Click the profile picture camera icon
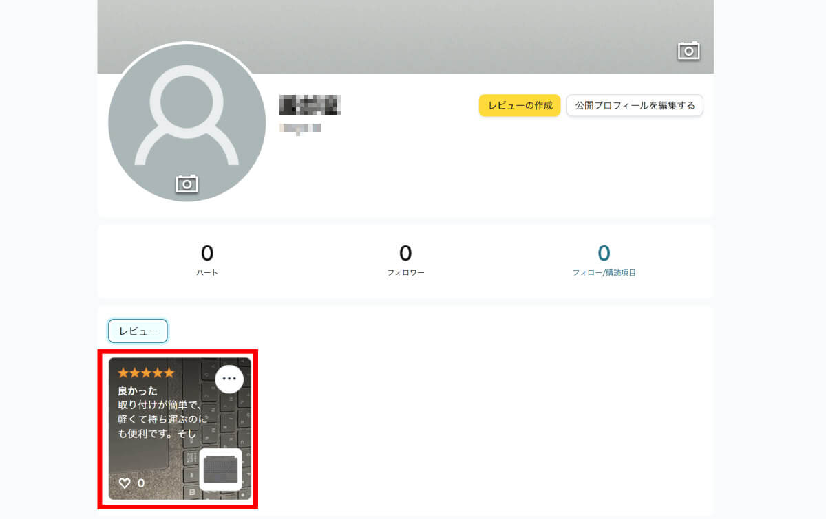 pyautogui.click(x=187, y=184)
